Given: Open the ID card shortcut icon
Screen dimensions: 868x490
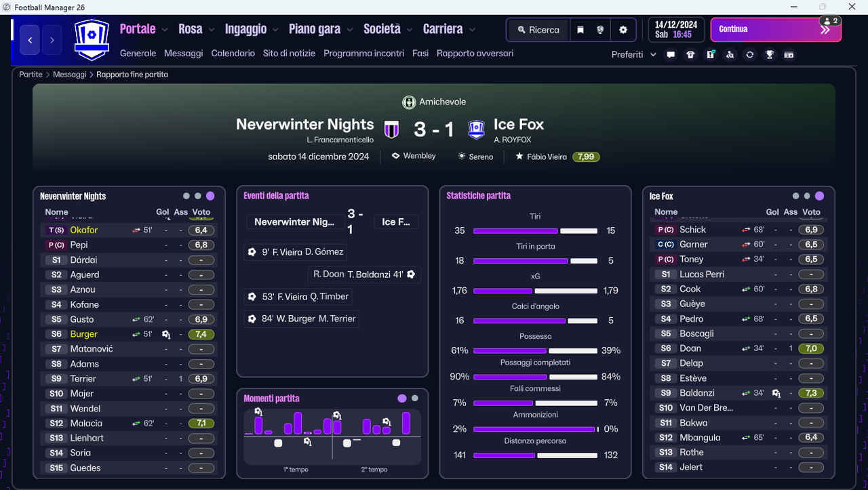Looking at the screenshot, I should tap(789, 55).
